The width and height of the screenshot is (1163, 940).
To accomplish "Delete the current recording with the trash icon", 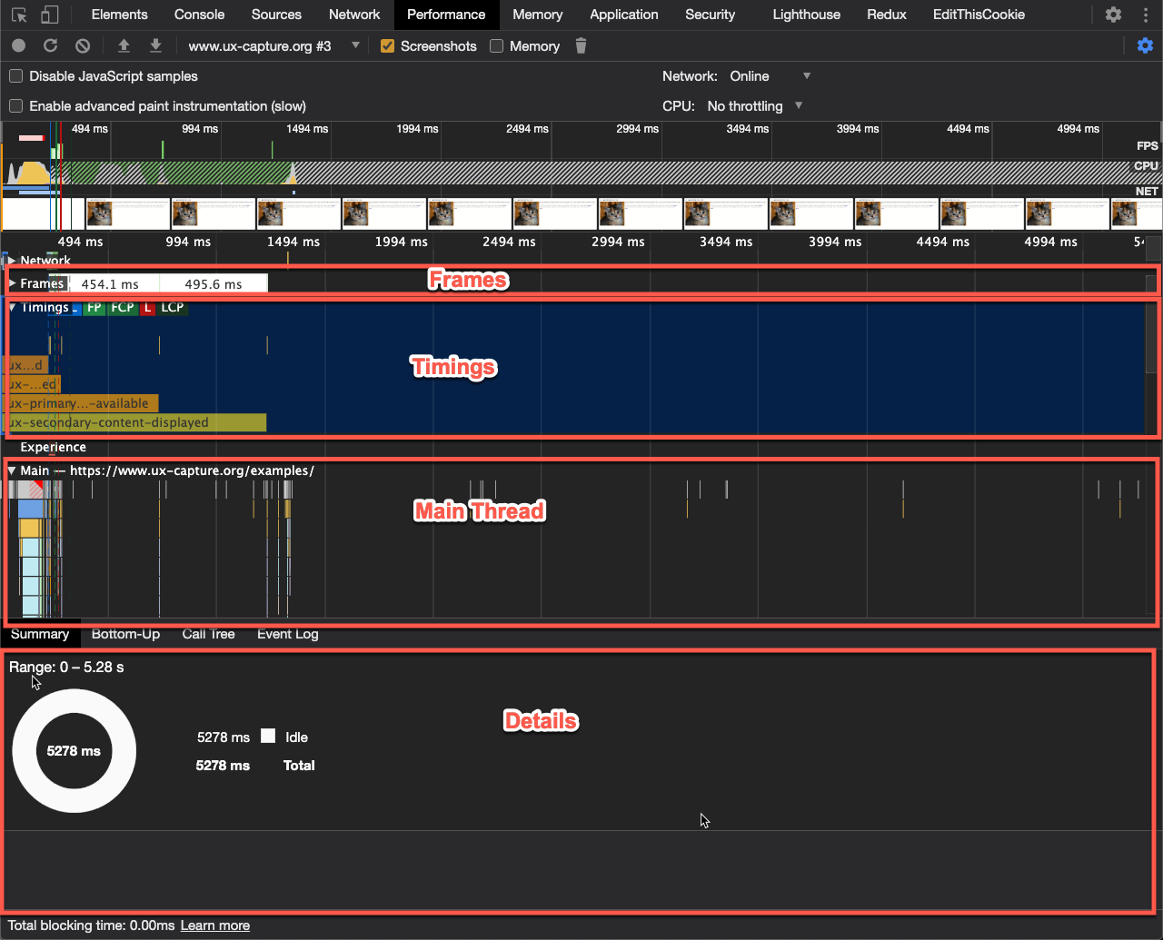I will (x=581, y=45).
